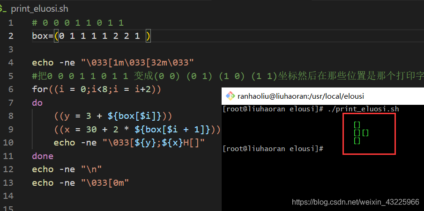Click line number 8 in the gutter
The image size is (424, 211).
[x=11, y=116]
